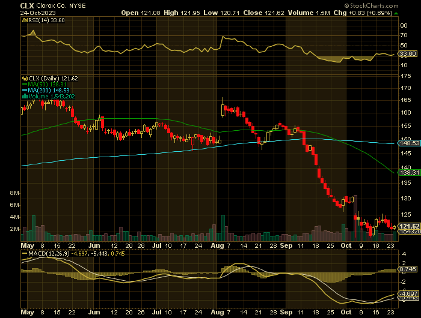The height and width of the screenshot is (318, 421).
Task: Click 'Sep' on the MACD panel's date axis
Action: pyautogui.click(x=286, y=313)
